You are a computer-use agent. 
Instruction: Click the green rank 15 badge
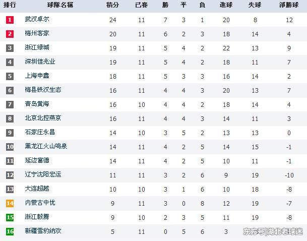point(10,217)
